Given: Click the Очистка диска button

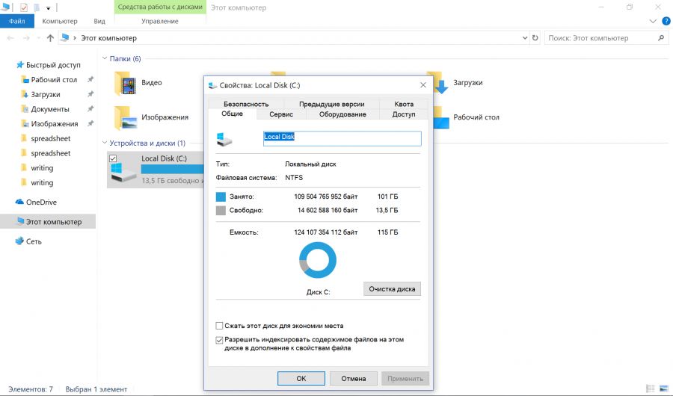Looking at the screenshot, I should (x=393, y=288).
